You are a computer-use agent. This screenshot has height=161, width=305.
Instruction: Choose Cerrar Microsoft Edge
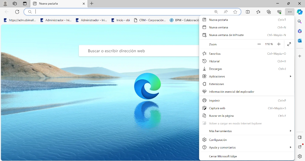click(x=247, y=156)
